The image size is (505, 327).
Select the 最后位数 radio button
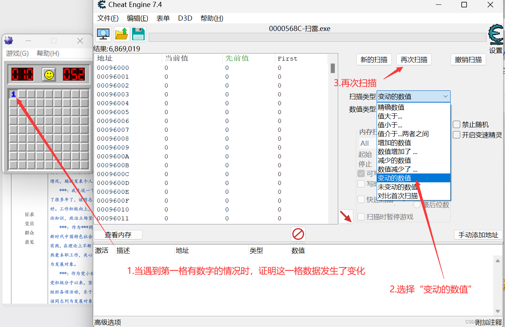(x=417, y=205)
